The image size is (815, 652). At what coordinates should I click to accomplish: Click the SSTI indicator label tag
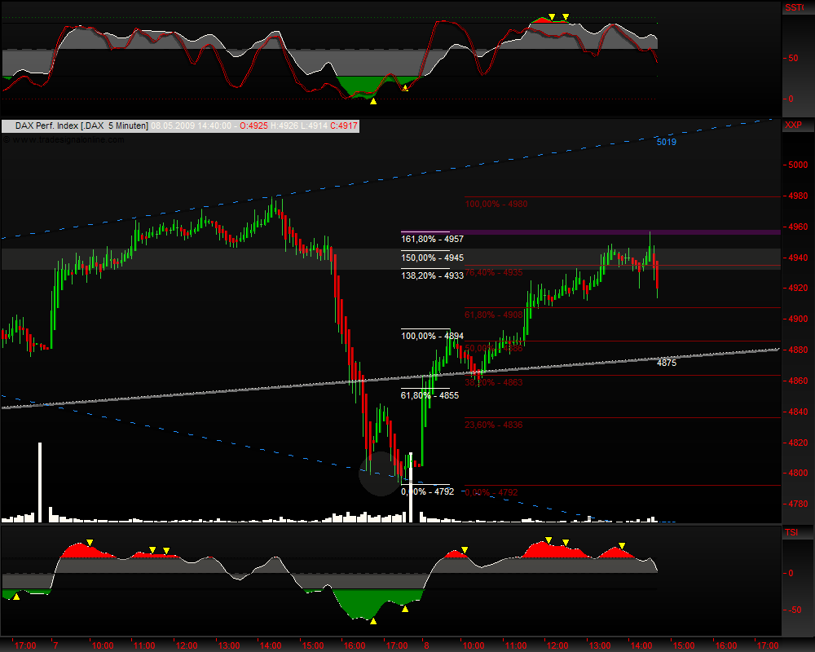pyautogui.click(x=795, y=7)
